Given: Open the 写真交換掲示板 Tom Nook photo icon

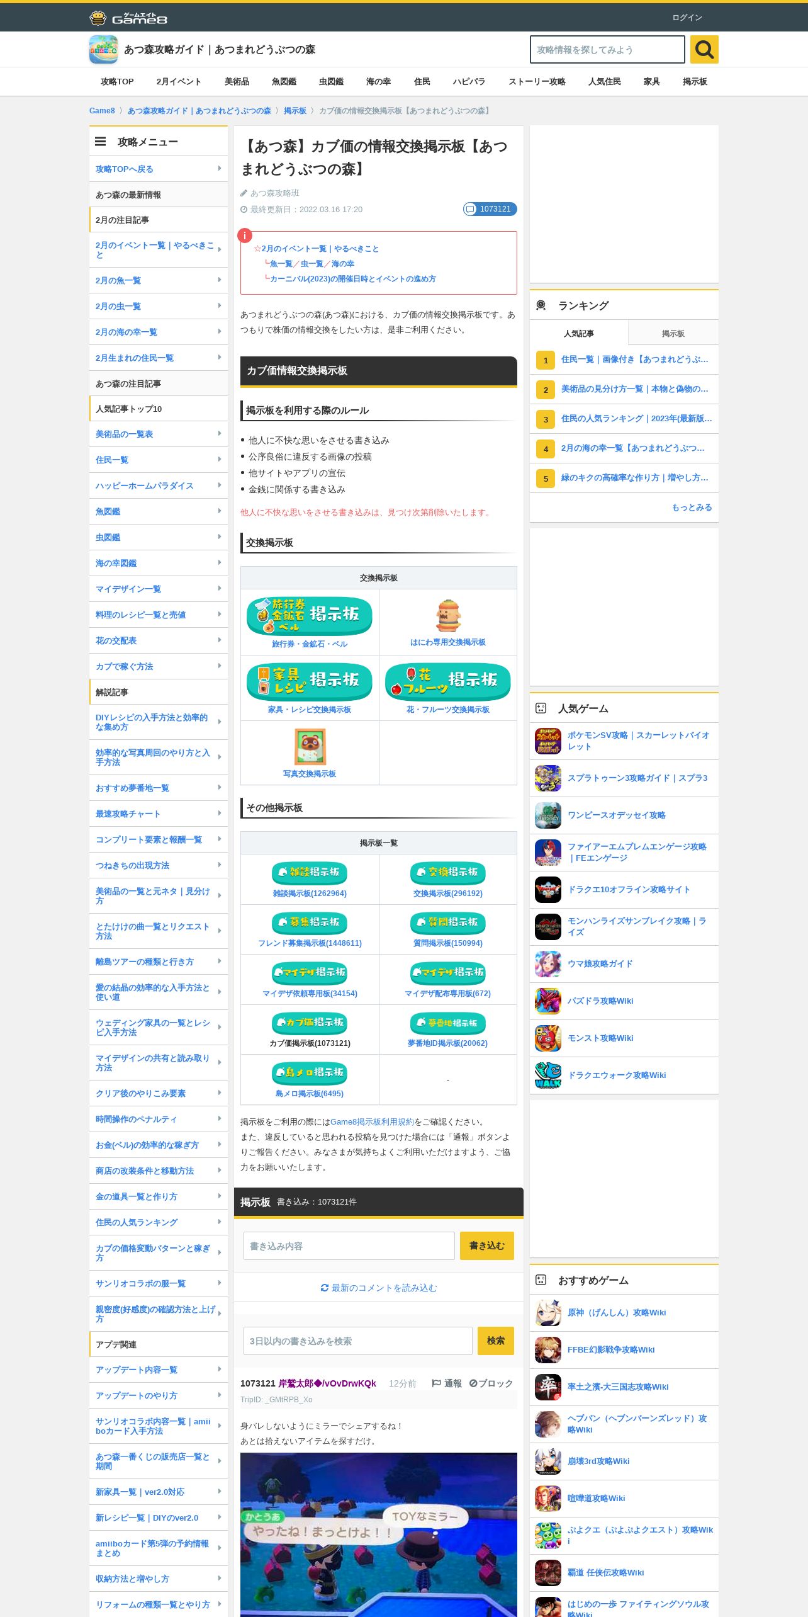Looking at the screenshot, I should (310, 746).
